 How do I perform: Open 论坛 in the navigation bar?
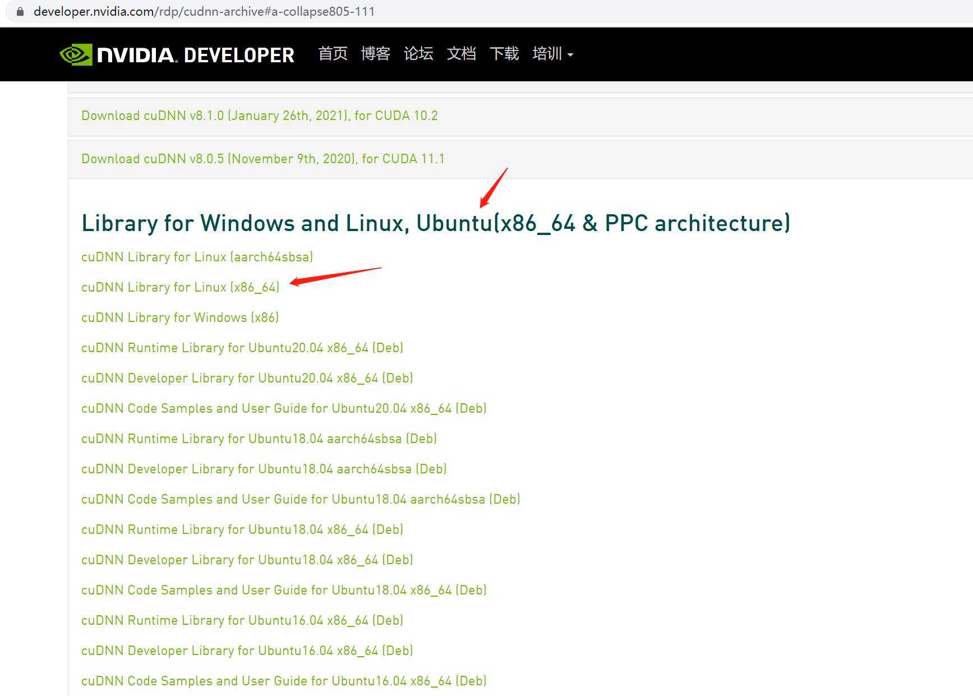[x=418, y=54]
